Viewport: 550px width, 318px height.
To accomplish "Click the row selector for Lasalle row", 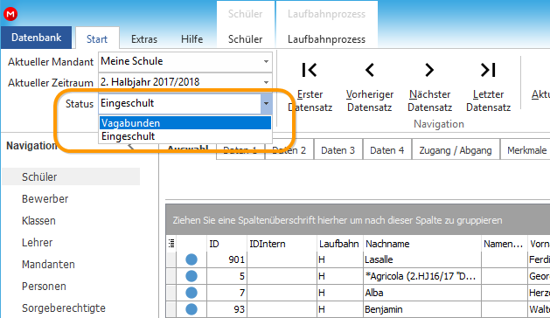I will click(171, 259).
